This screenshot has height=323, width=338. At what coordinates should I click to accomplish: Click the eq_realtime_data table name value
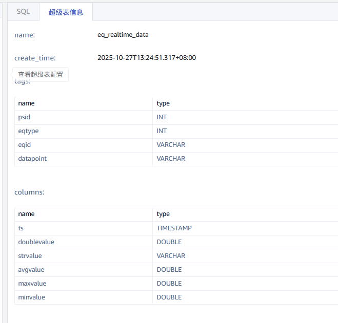click(x=123, y=35)
